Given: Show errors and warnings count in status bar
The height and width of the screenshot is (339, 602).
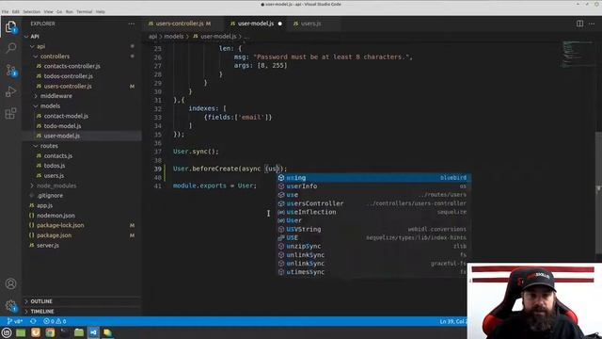Looking at the screenshot, I should (x=55, y=321).
